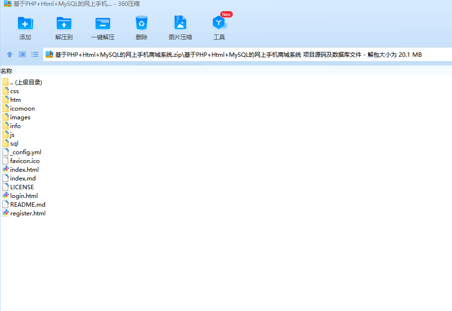Image resolution: width=452 pixels, height=311 pixels.
Task: Select the favicon.ico file
Action: [x=21, y=161]
